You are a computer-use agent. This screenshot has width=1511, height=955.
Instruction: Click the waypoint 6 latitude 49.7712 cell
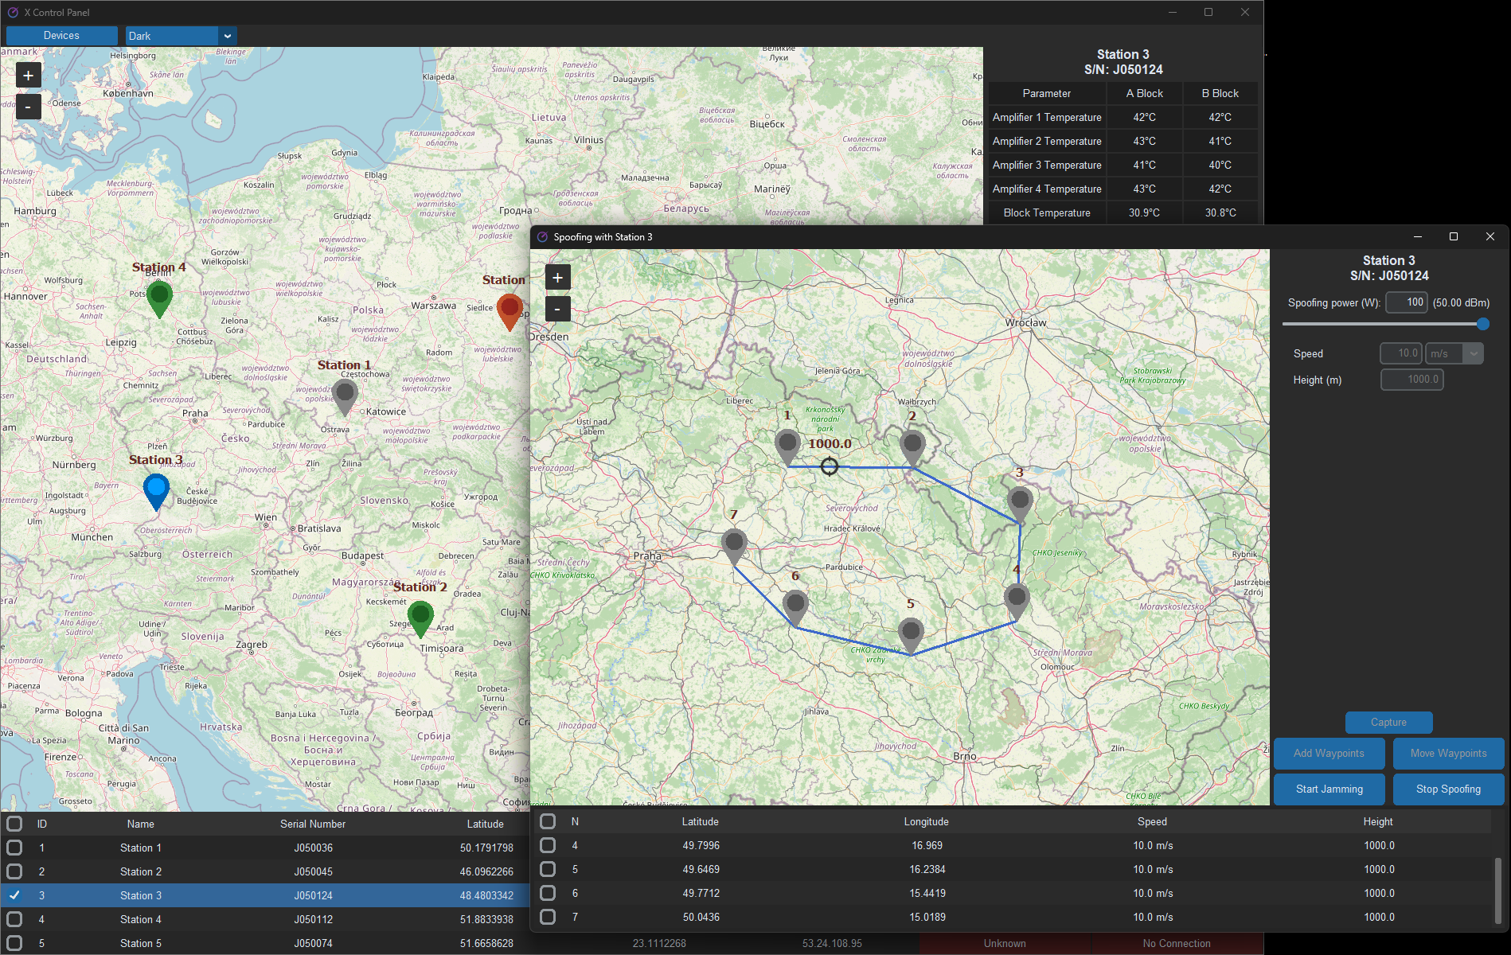(701, 893)
